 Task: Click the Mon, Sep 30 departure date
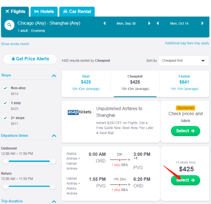coord(126,24)
